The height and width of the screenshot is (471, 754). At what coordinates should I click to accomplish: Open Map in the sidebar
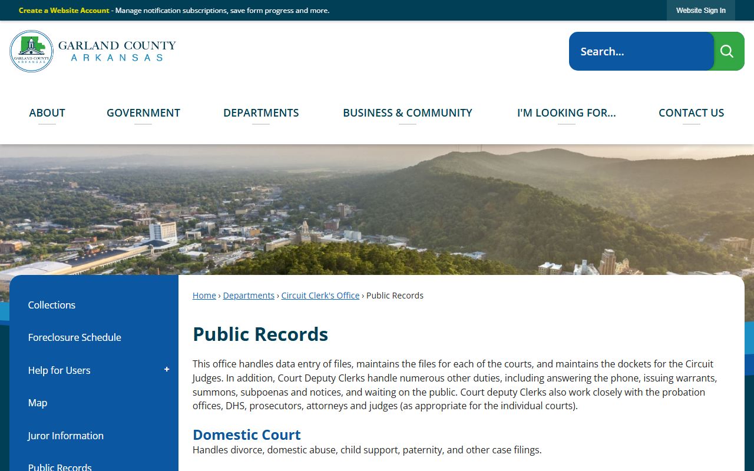[38, 403]
